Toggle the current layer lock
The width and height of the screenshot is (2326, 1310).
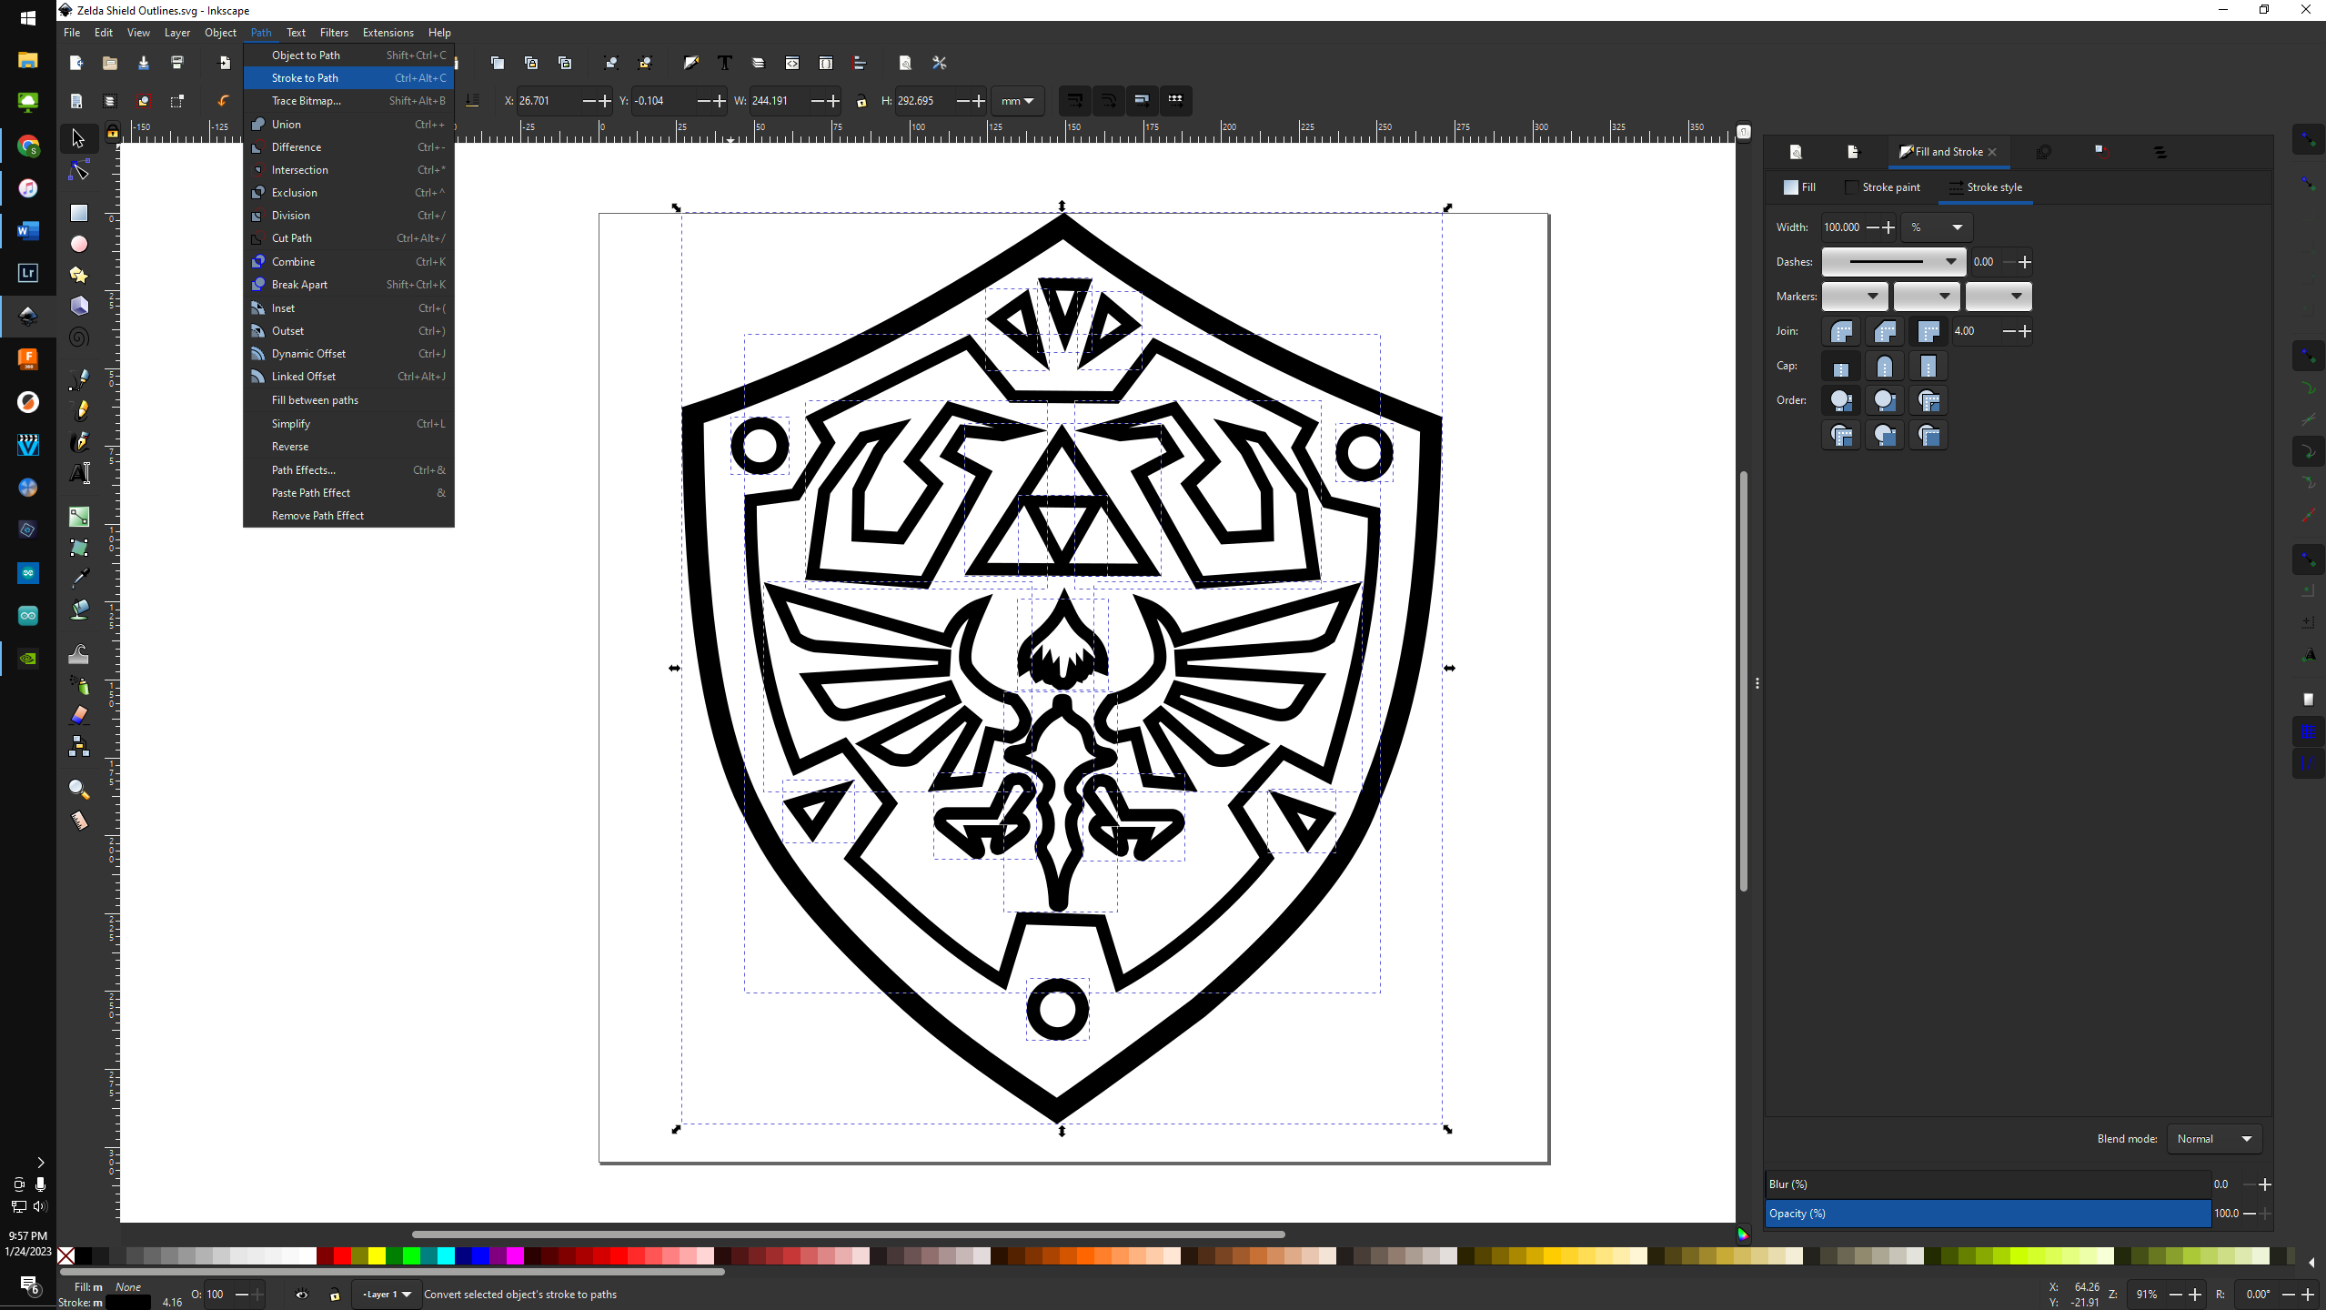[x=335, y=1295]
